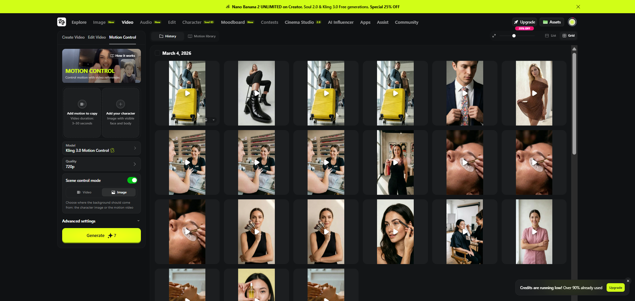Image resolution: width=635 pixels, height=301 pixels.
Task: Switch to the Motion library tab
Action: coord(202,36)
